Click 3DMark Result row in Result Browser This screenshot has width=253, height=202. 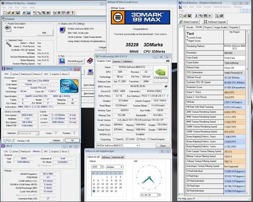pyautogui.click(x=216, y=77)
